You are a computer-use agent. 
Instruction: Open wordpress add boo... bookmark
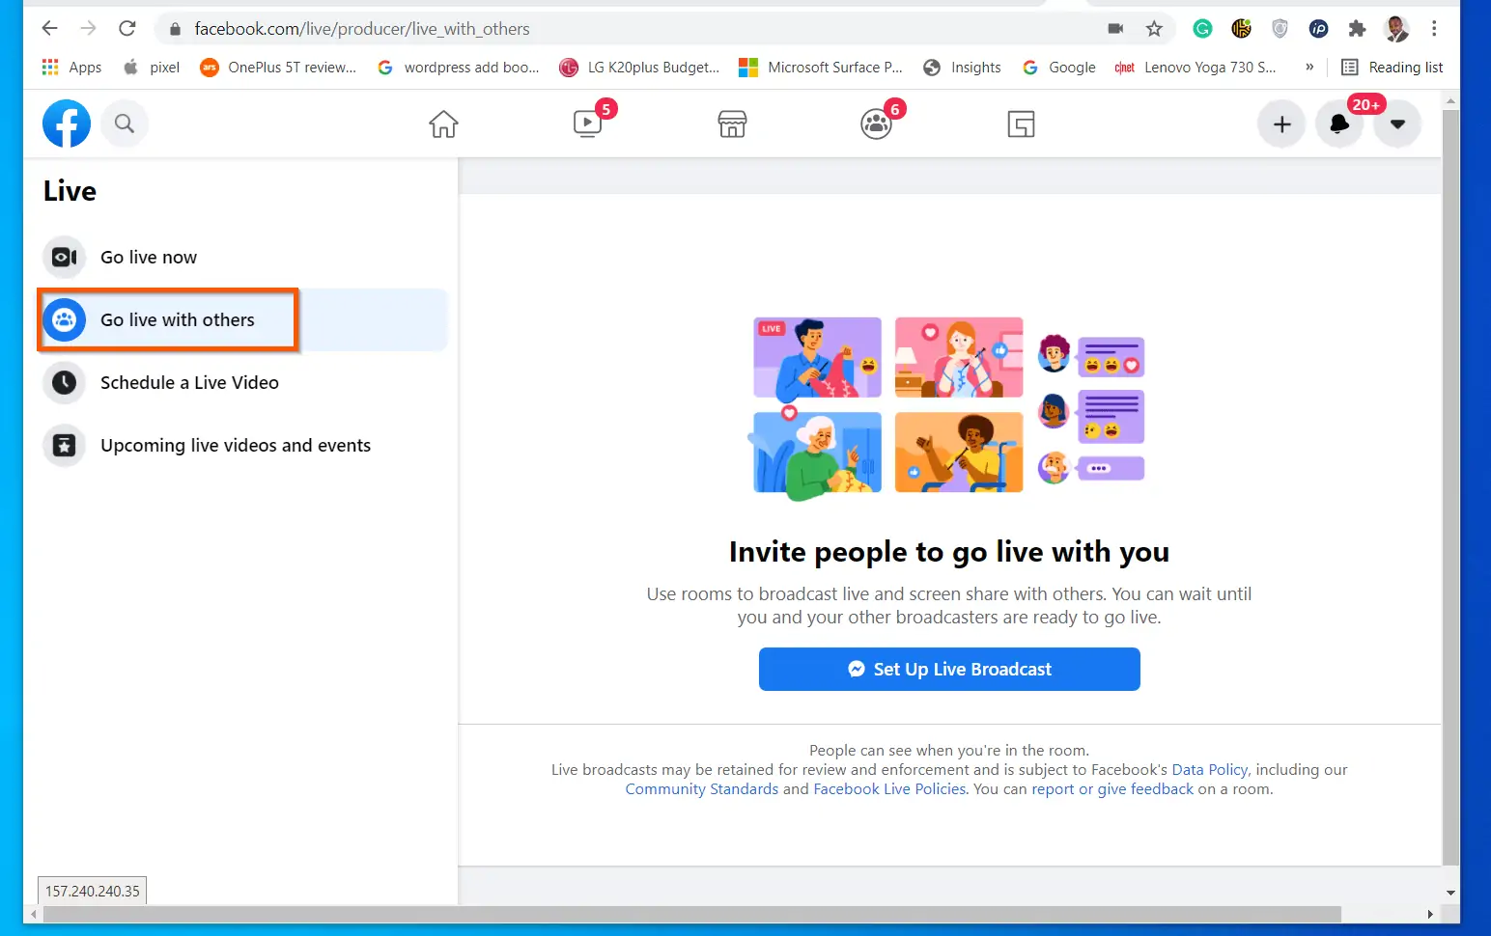coord(459,67)
